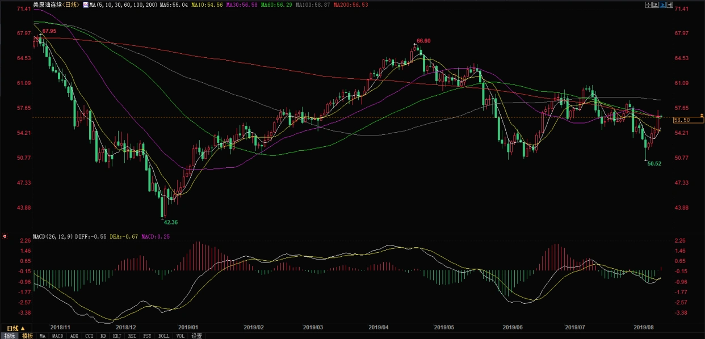
Task: Click the crosshair cursor icon at top right
Action: [x=648, y=5]
